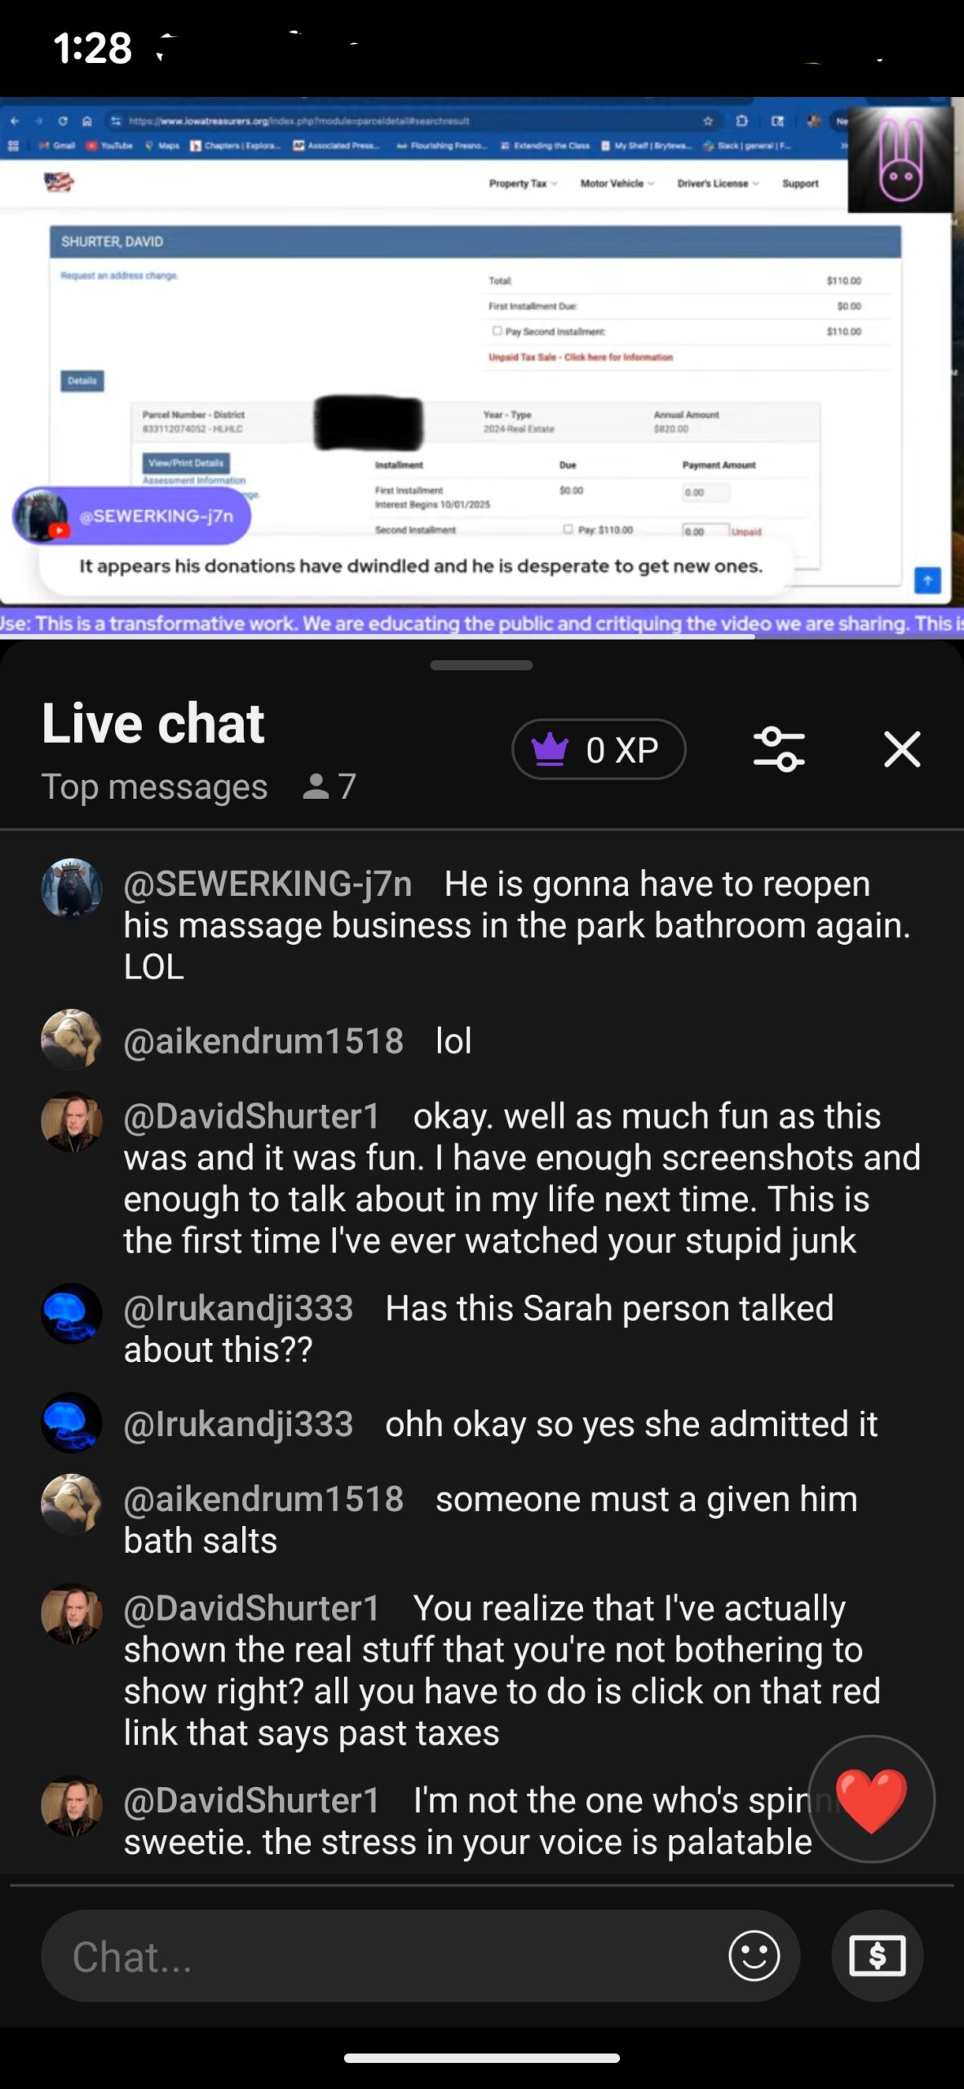Tick the Pay: $110.00 checkbox
Image resolution: width=964 pixels, height=2089 pixels.
tap(568, 530)
